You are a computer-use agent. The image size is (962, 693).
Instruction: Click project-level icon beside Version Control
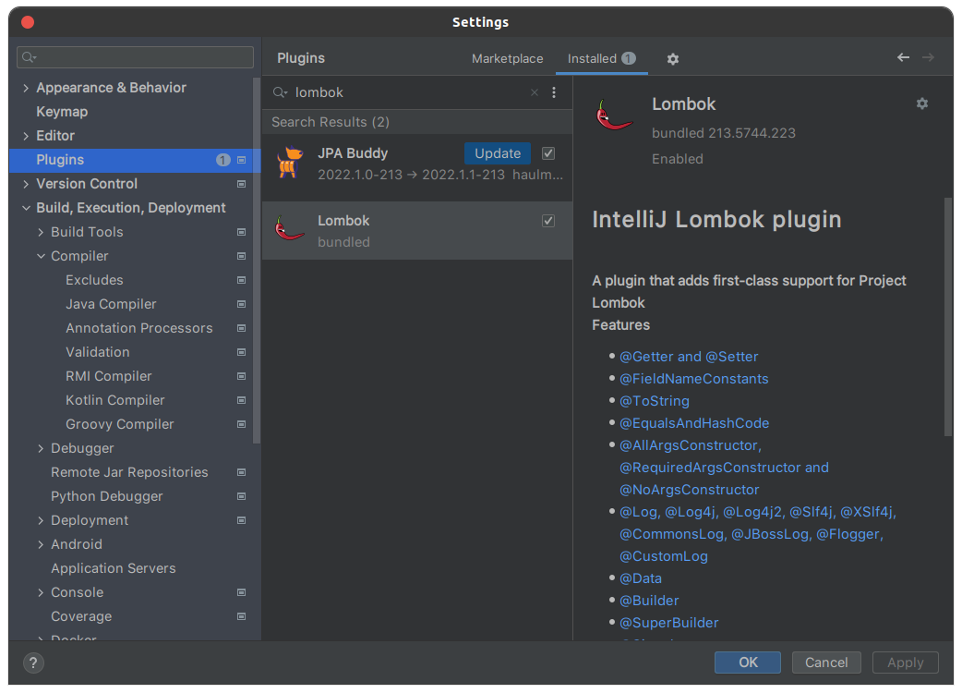tap(241, 184)
